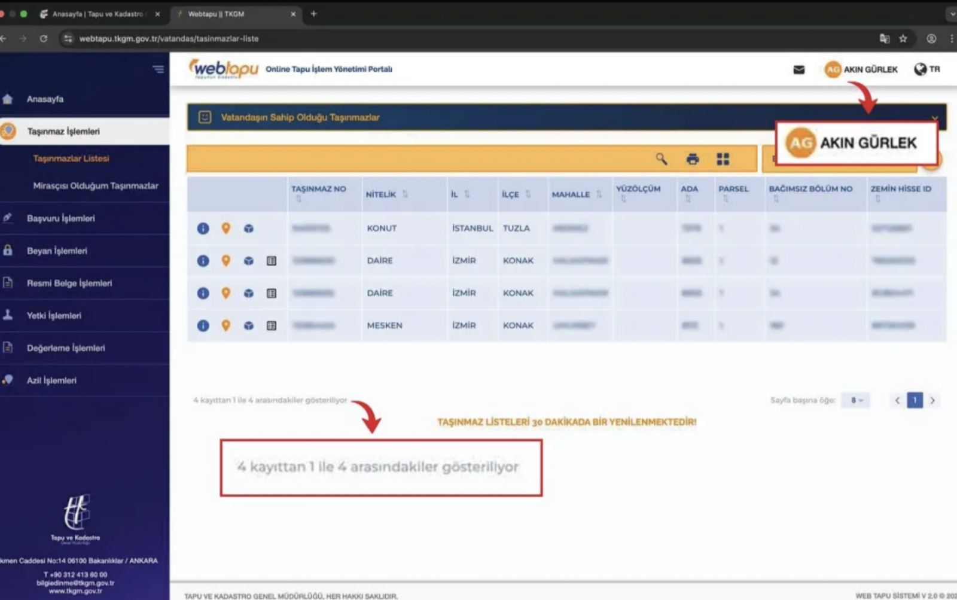
Task: Click the search magnifier icon in orange toolbar
Action: pos(661,159)
